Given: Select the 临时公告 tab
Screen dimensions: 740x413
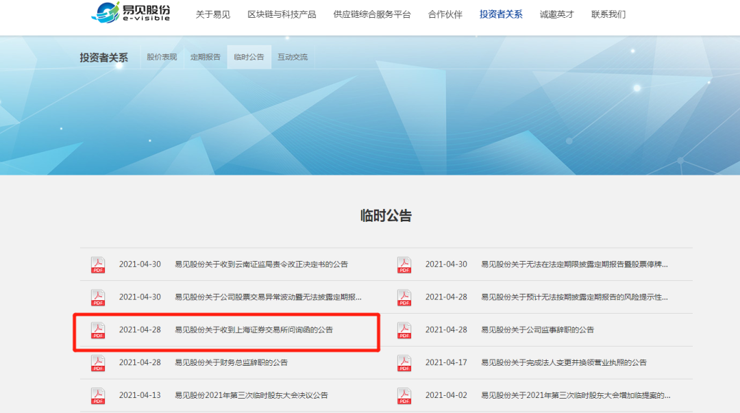Looking at the screenshot, I should [x=249, y=57].
